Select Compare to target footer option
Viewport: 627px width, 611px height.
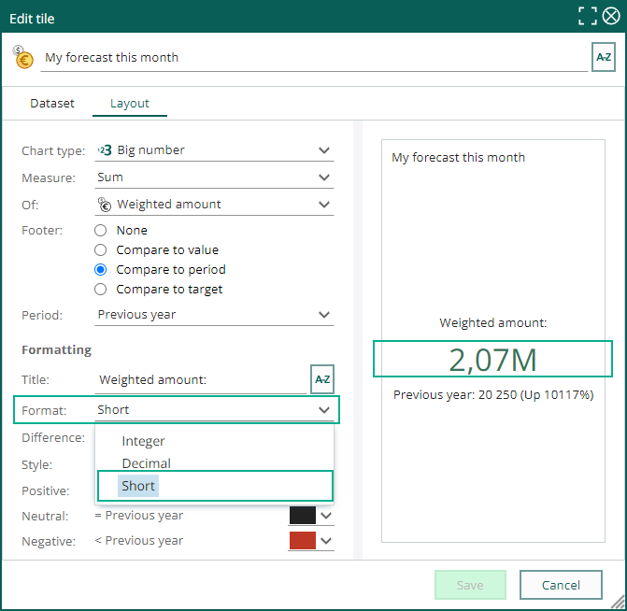(100, 289)
